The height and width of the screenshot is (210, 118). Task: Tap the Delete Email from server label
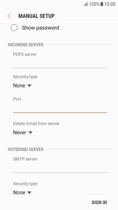[36, 123]
